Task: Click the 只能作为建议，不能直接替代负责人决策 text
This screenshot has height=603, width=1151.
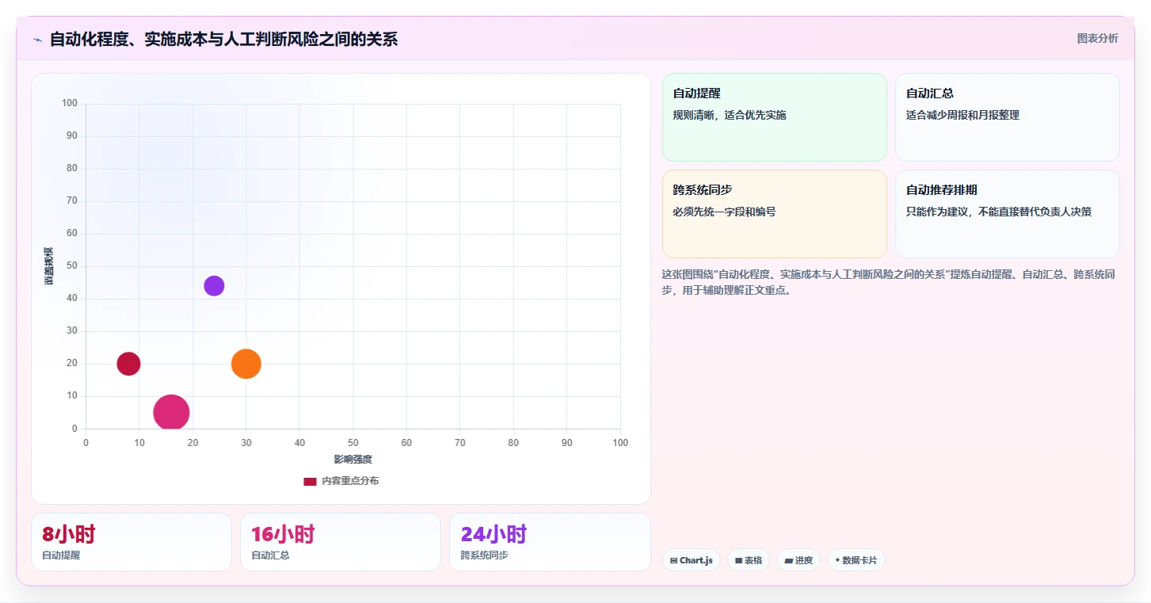Action: click(x=999, y=212)
